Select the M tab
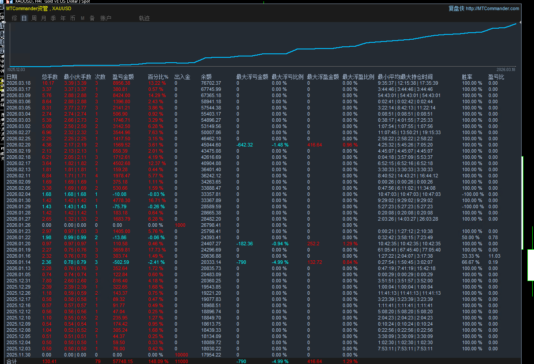This screenshot has height=364, width=534. 83,18
